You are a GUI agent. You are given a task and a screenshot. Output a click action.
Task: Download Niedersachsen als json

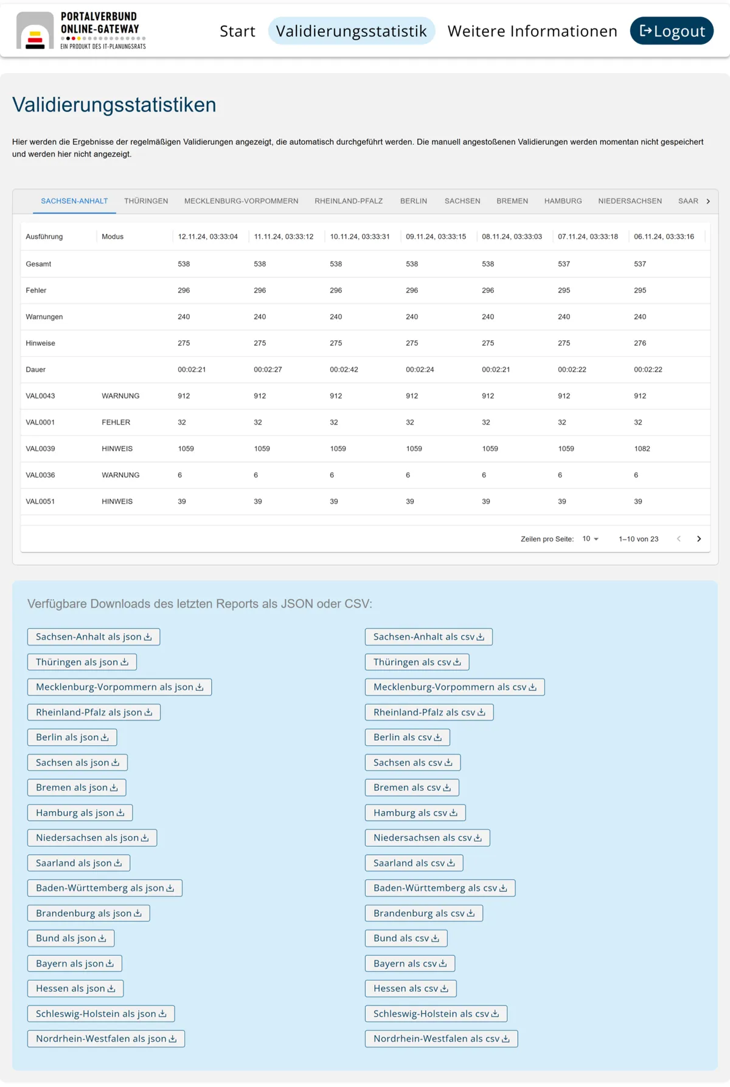[92, 838]
